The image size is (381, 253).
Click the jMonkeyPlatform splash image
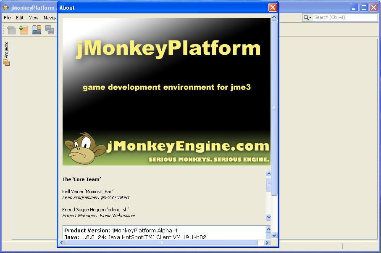[166, 92]
